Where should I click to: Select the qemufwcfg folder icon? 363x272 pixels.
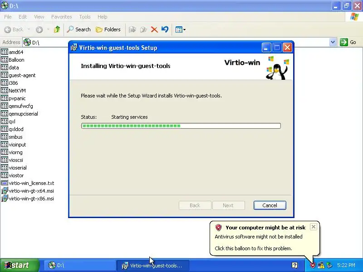point(5,106)
